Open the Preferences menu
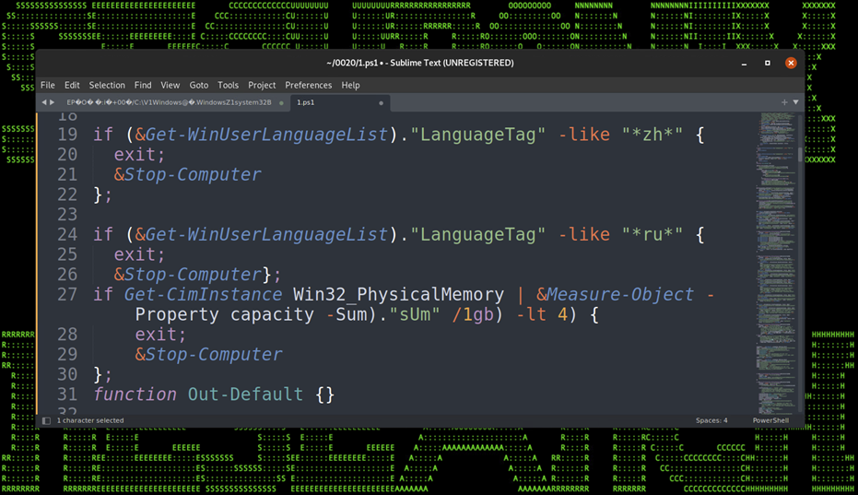Screen dimensions: 858x495 [308, 85]
